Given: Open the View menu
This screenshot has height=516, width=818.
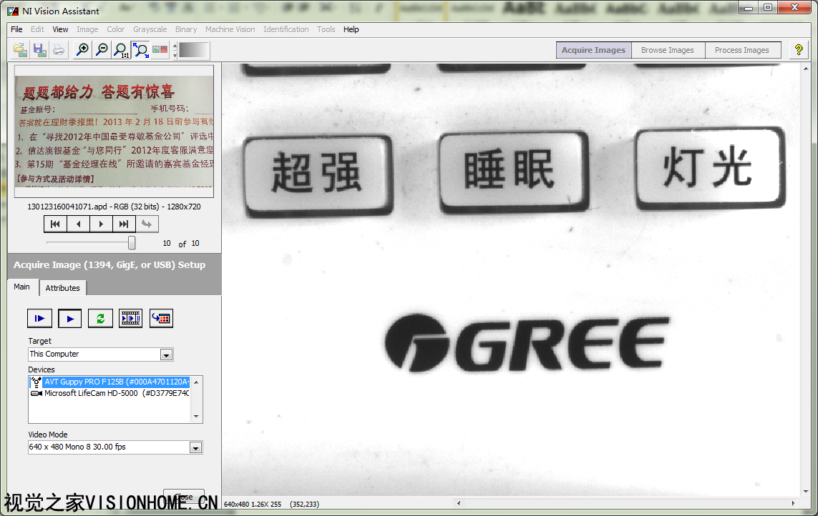Looking at the screenshot, I should tap(60, 29).
